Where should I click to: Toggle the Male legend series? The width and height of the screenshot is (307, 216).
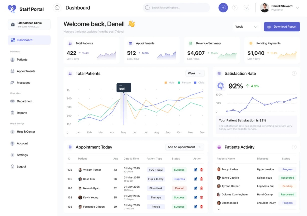click(x=169, y=83)
